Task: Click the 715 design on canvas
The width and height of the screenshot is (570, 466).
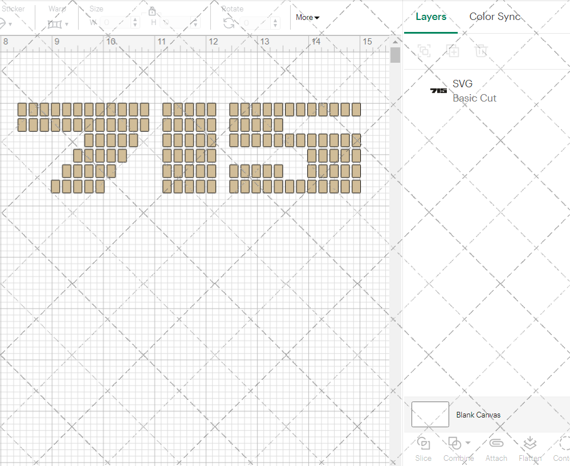Action: click(x=189, y=148)
